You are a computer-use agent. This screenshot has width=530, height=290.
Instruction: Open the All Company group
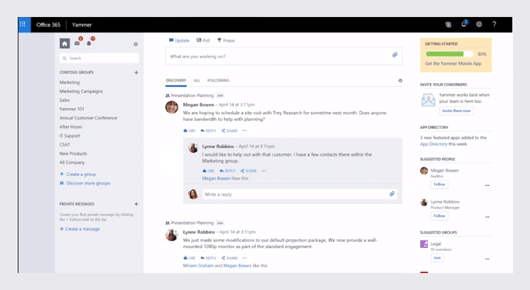(x=72, y=162)
